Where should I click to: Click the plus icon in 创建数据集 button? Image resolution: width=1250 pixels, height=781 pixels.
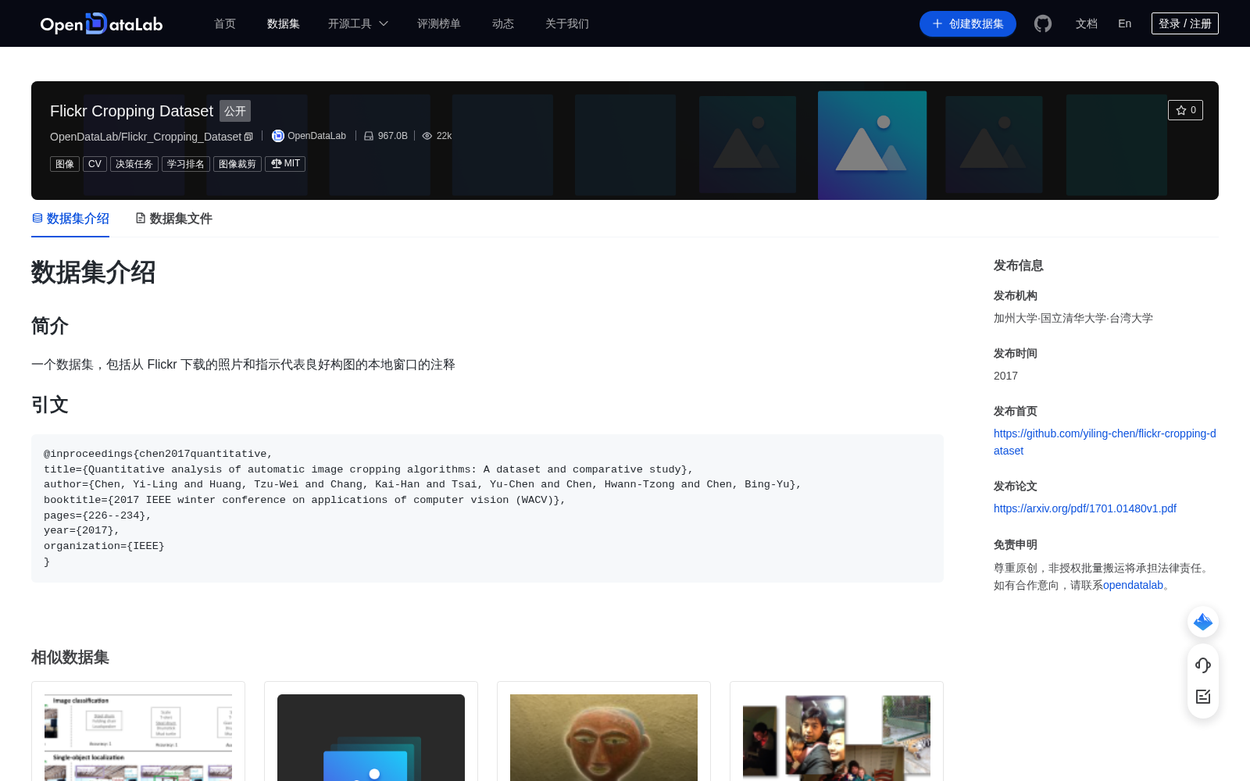937,23
